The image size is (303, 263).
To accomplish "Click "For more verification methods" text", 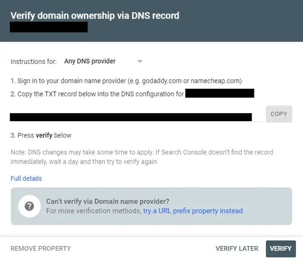I will 94,211.
